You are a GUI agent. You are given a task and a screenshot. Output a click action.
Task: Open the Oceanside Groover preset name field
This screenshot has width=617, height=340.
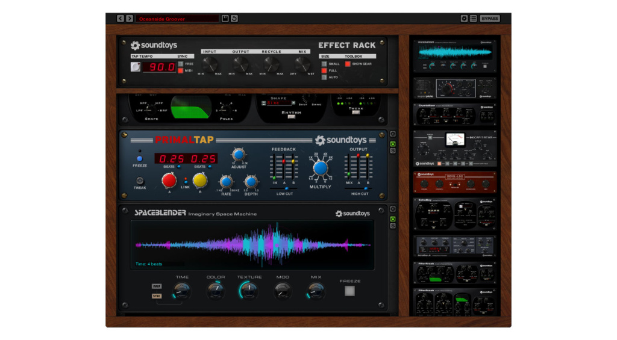(x=177, y=19)
